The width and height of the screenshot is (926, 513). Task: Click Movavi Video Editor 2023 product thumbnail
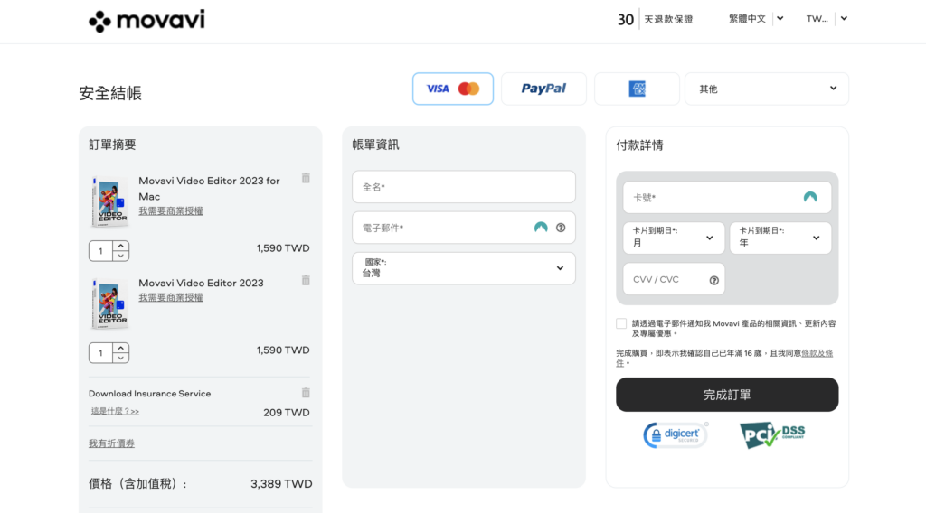point(109,303)
